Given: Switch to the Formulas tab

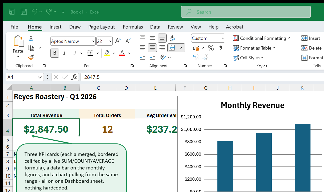Looking at the screenshot, I should pyautogui.click(x=133, y=27).
